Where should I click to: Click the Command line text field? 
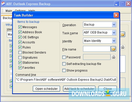click(x=66, y=80)
